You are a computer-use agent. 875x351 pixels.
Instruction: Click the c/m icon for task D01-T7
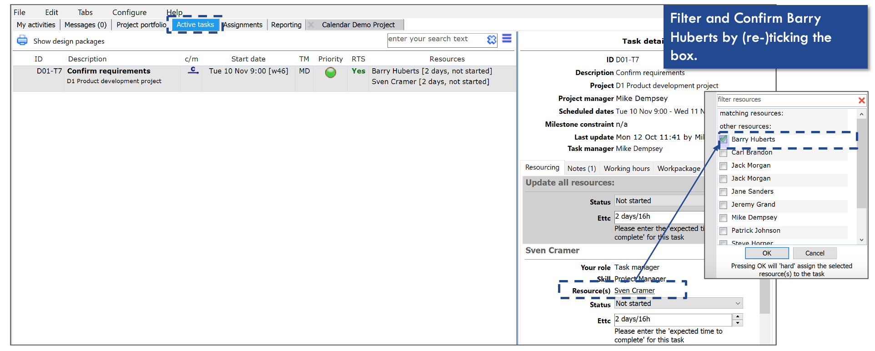(x=193, y=70)
